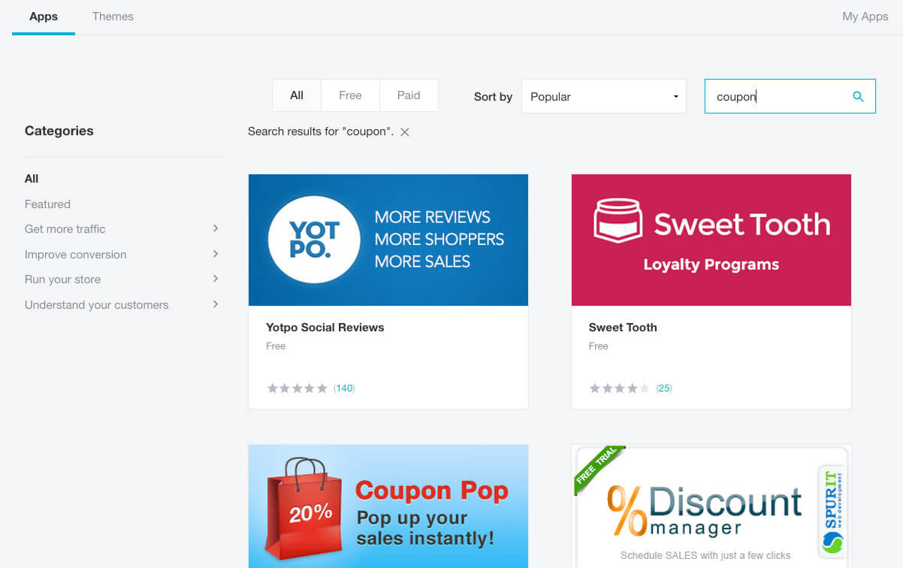
Task: Clear the "coupon" search results with X
Action: click(405, 132)
